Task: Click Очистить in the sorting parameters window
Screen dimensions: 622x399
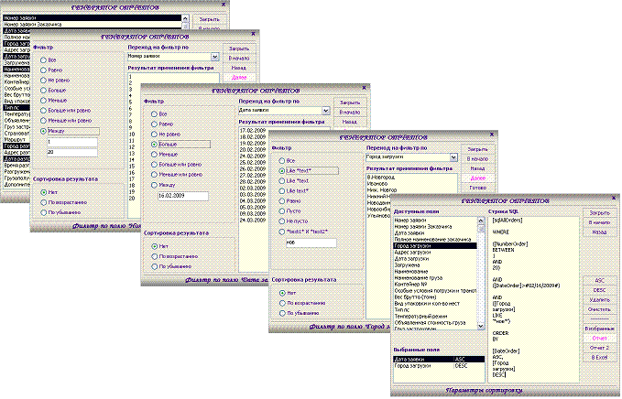Action: coord(599,309)
